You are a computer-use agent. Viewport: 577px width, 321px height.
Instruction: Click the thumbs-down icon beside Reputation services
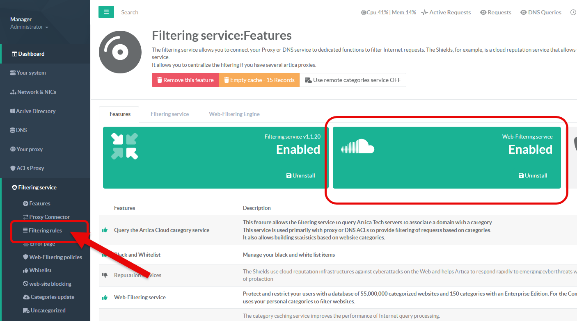click(105, 275)
